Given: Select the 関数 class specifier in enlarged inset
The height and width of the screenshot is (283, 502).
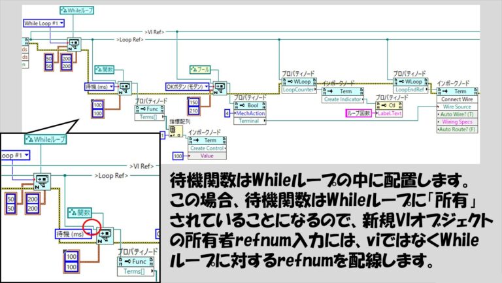Looking at the screenshot, I should [x=80, y=212].
